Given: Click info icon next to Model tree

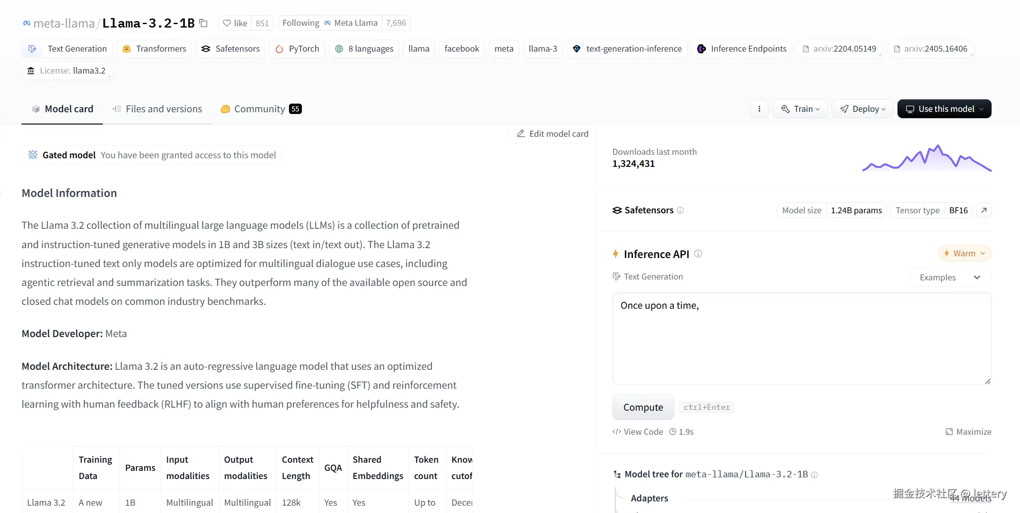Looking at the screenshot, I should click(814, 475).
